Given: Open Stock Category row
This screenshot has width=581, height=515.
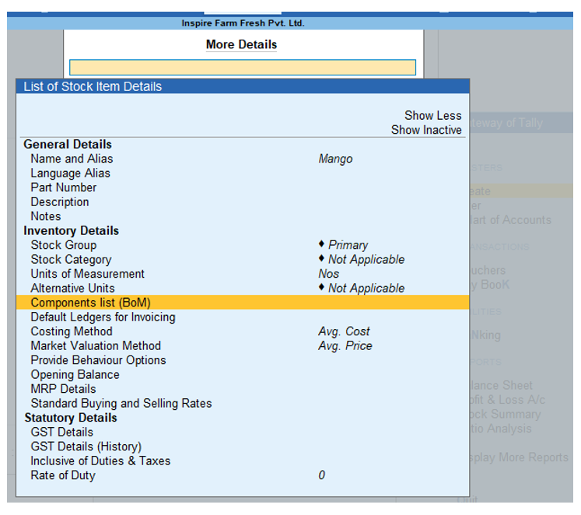Looking at the screenshot, I should click(x=243, y=260).
